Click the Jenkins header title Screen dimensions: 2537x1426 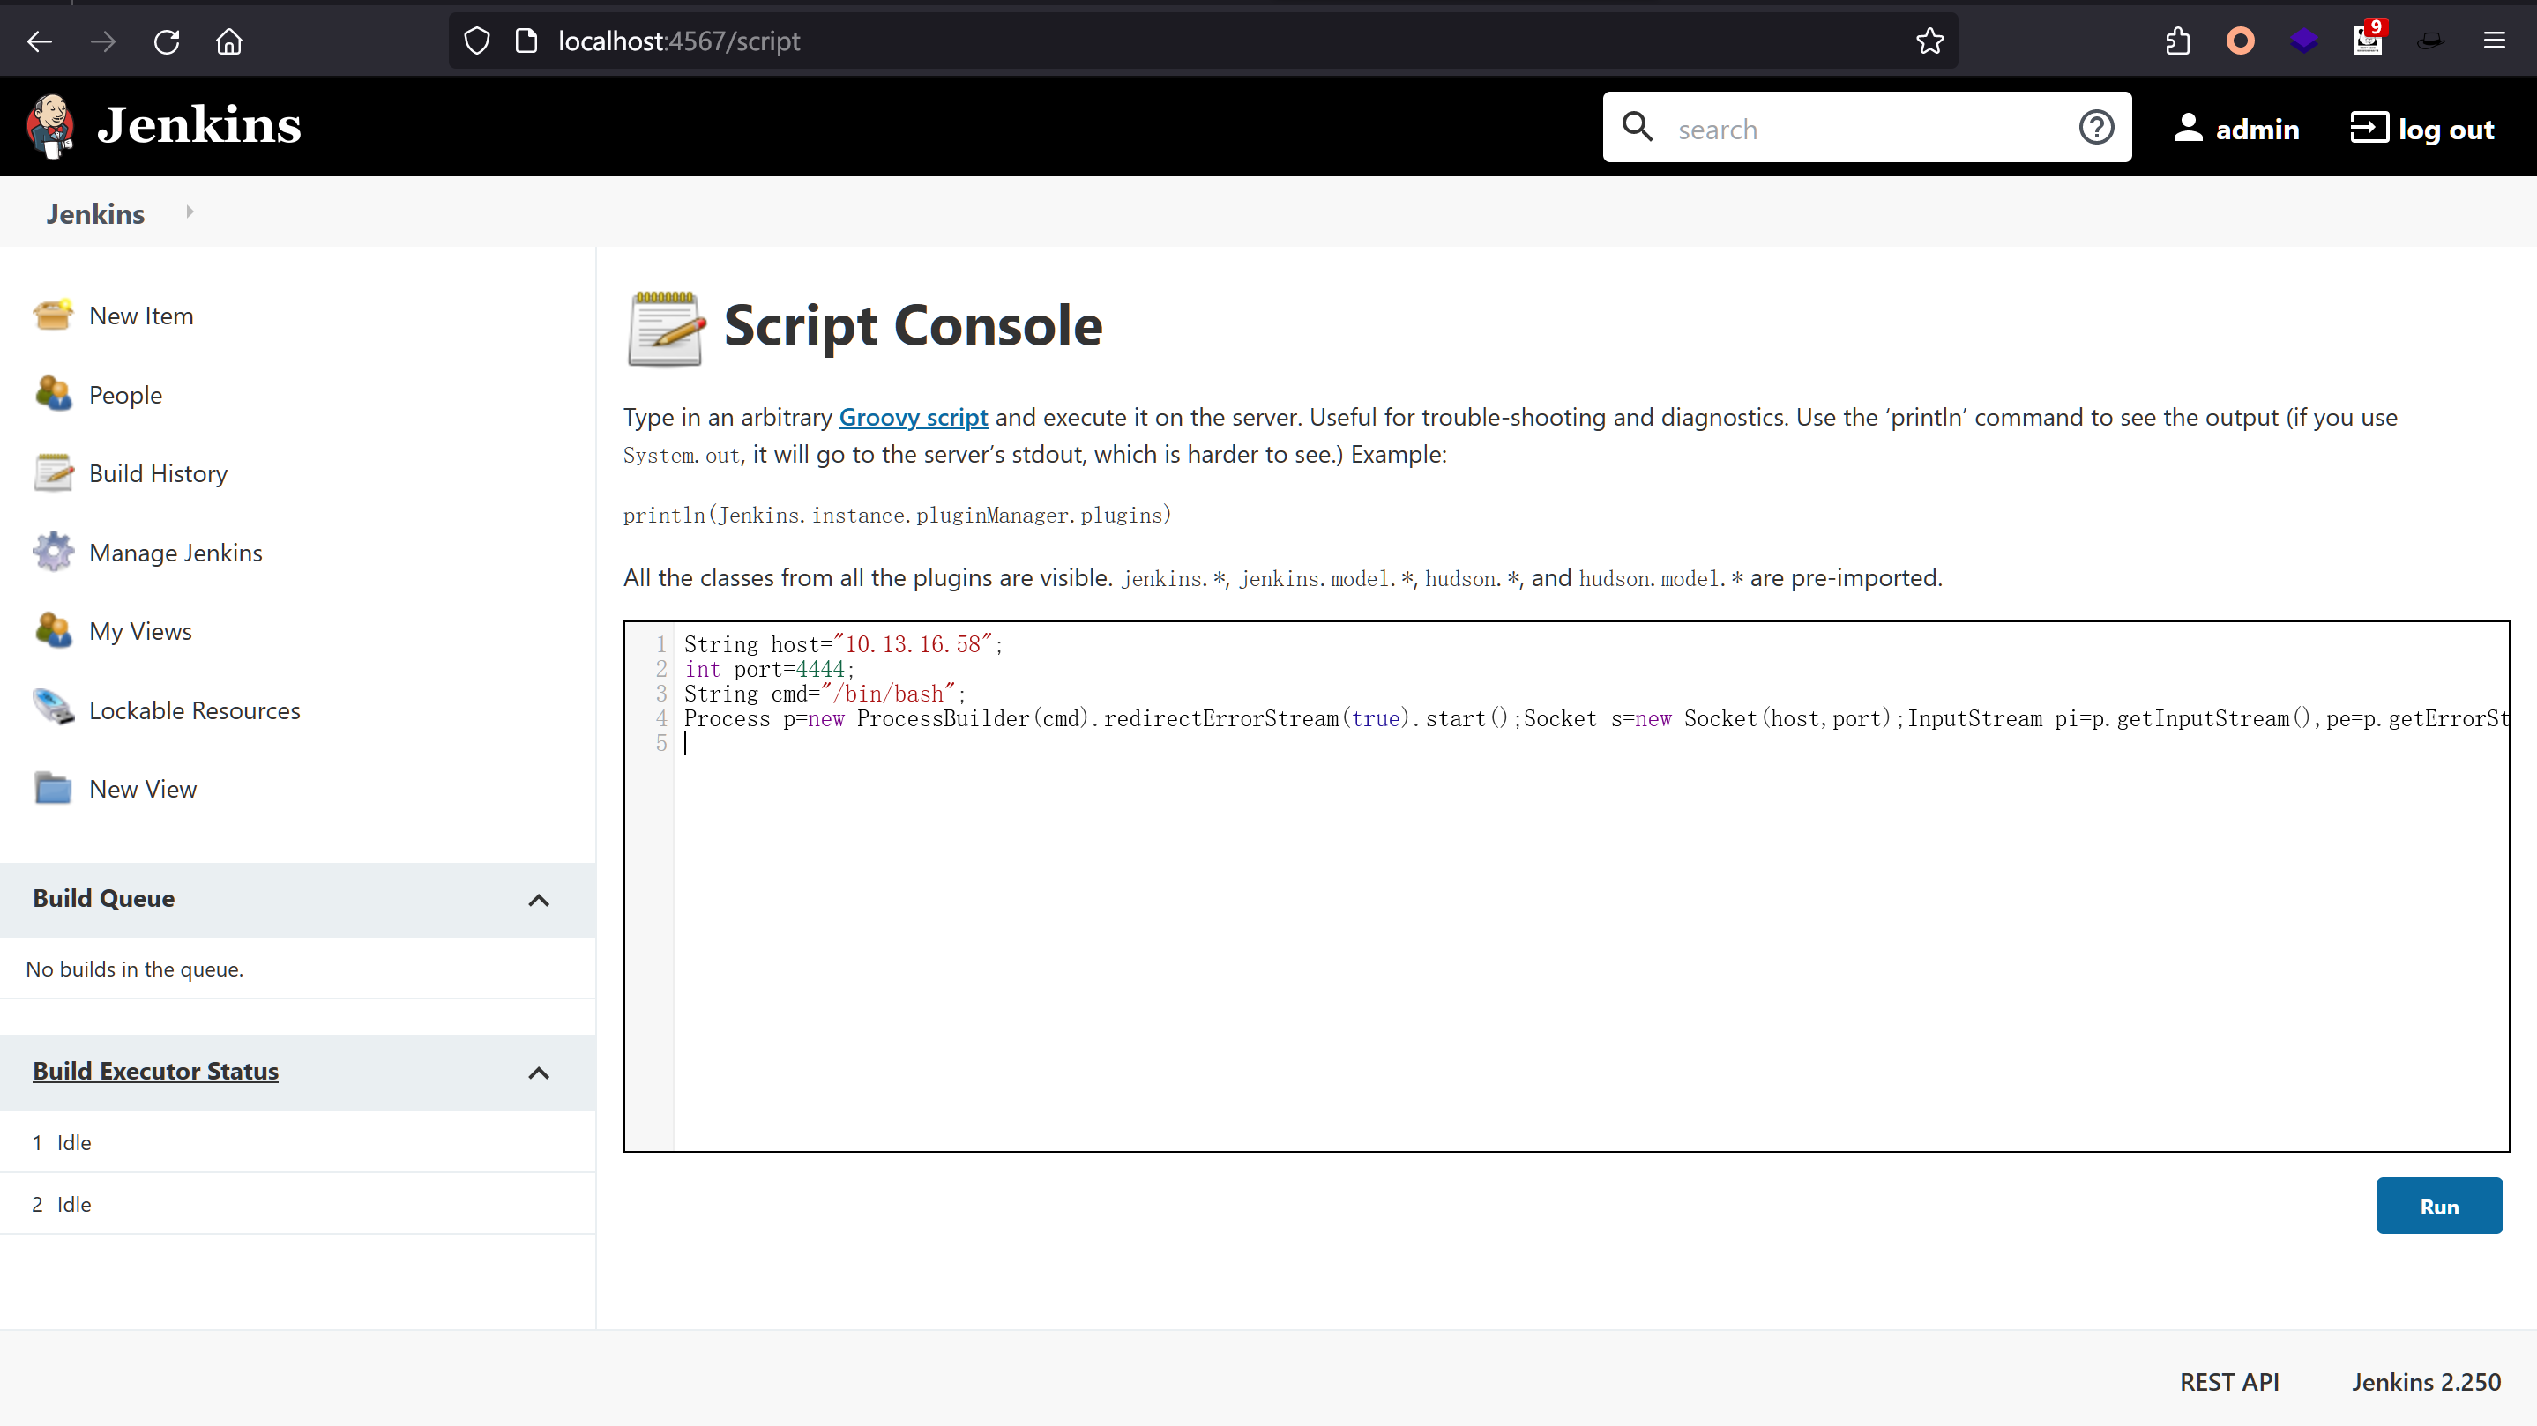199,125
